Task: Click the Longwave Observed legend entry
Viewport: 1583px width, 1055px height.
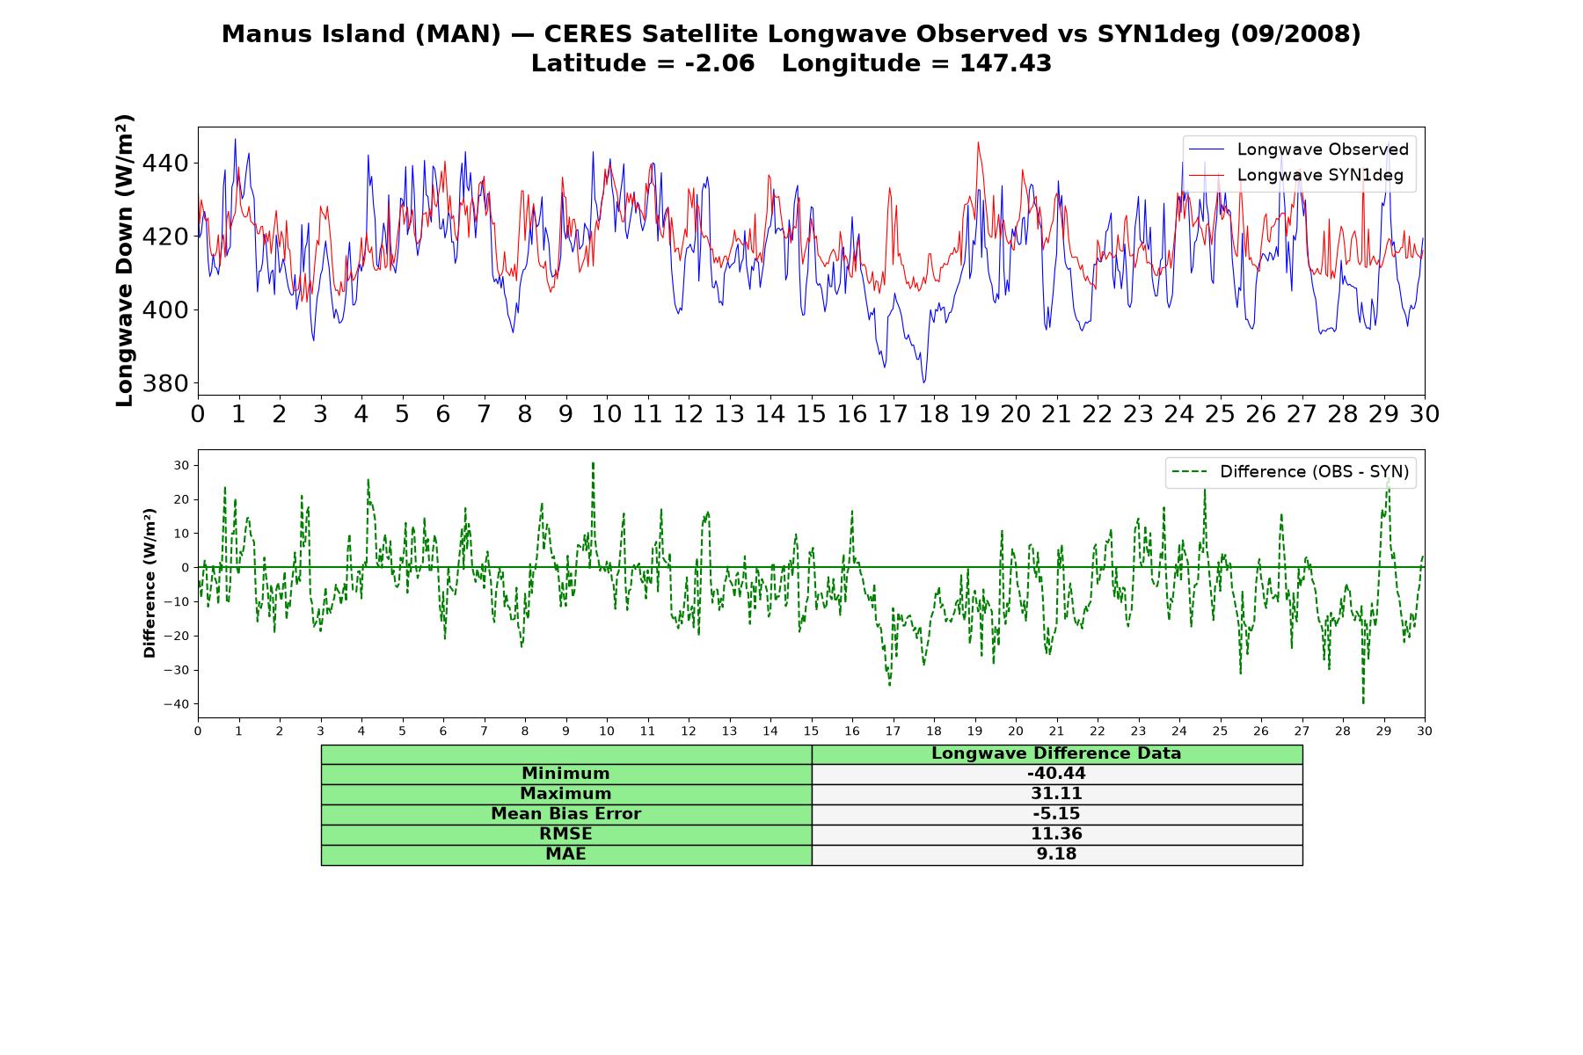Action: tap(1298, 149)
